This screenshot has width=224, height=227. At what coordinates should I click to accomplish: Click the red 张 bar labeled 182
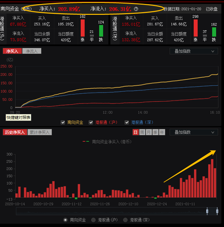click(x=83, y=28)
